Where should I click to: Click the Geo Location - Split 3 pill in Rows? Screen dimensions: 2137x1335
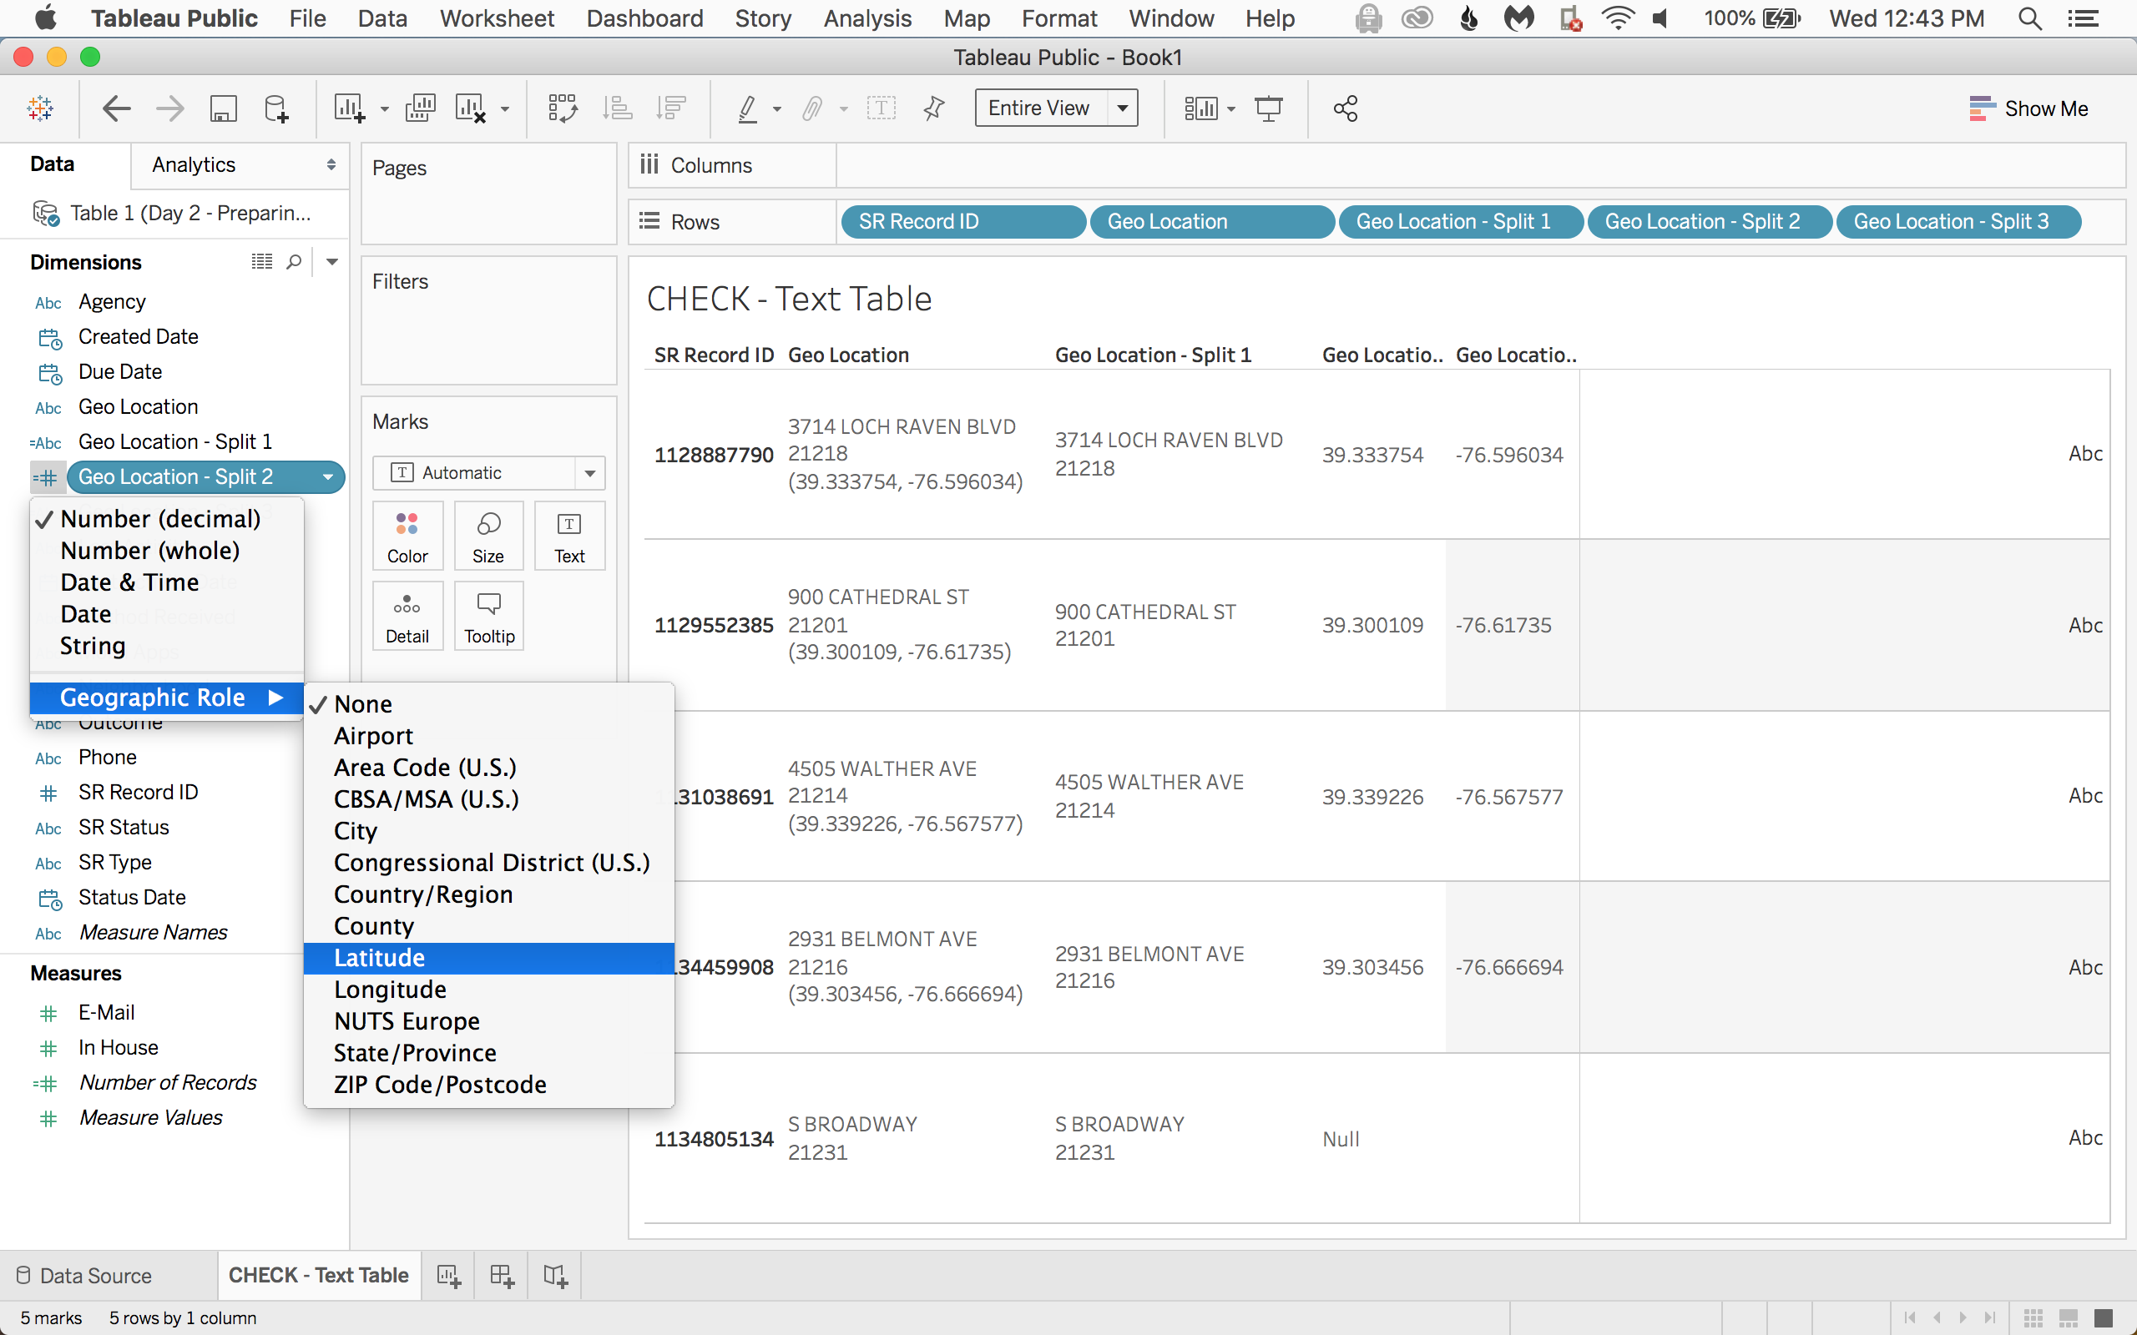[x=1958, y=222]
